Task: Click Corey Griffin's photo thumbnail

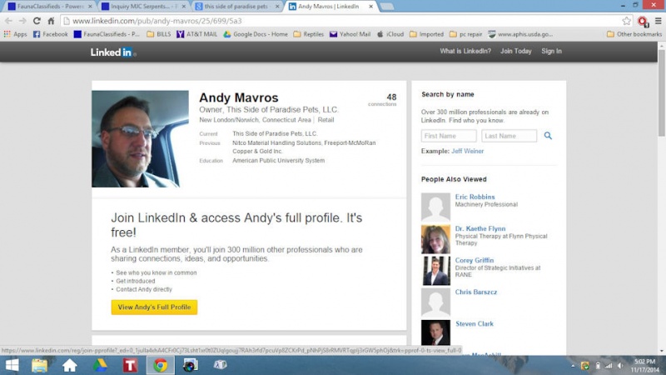Action: tap(435, 271)
